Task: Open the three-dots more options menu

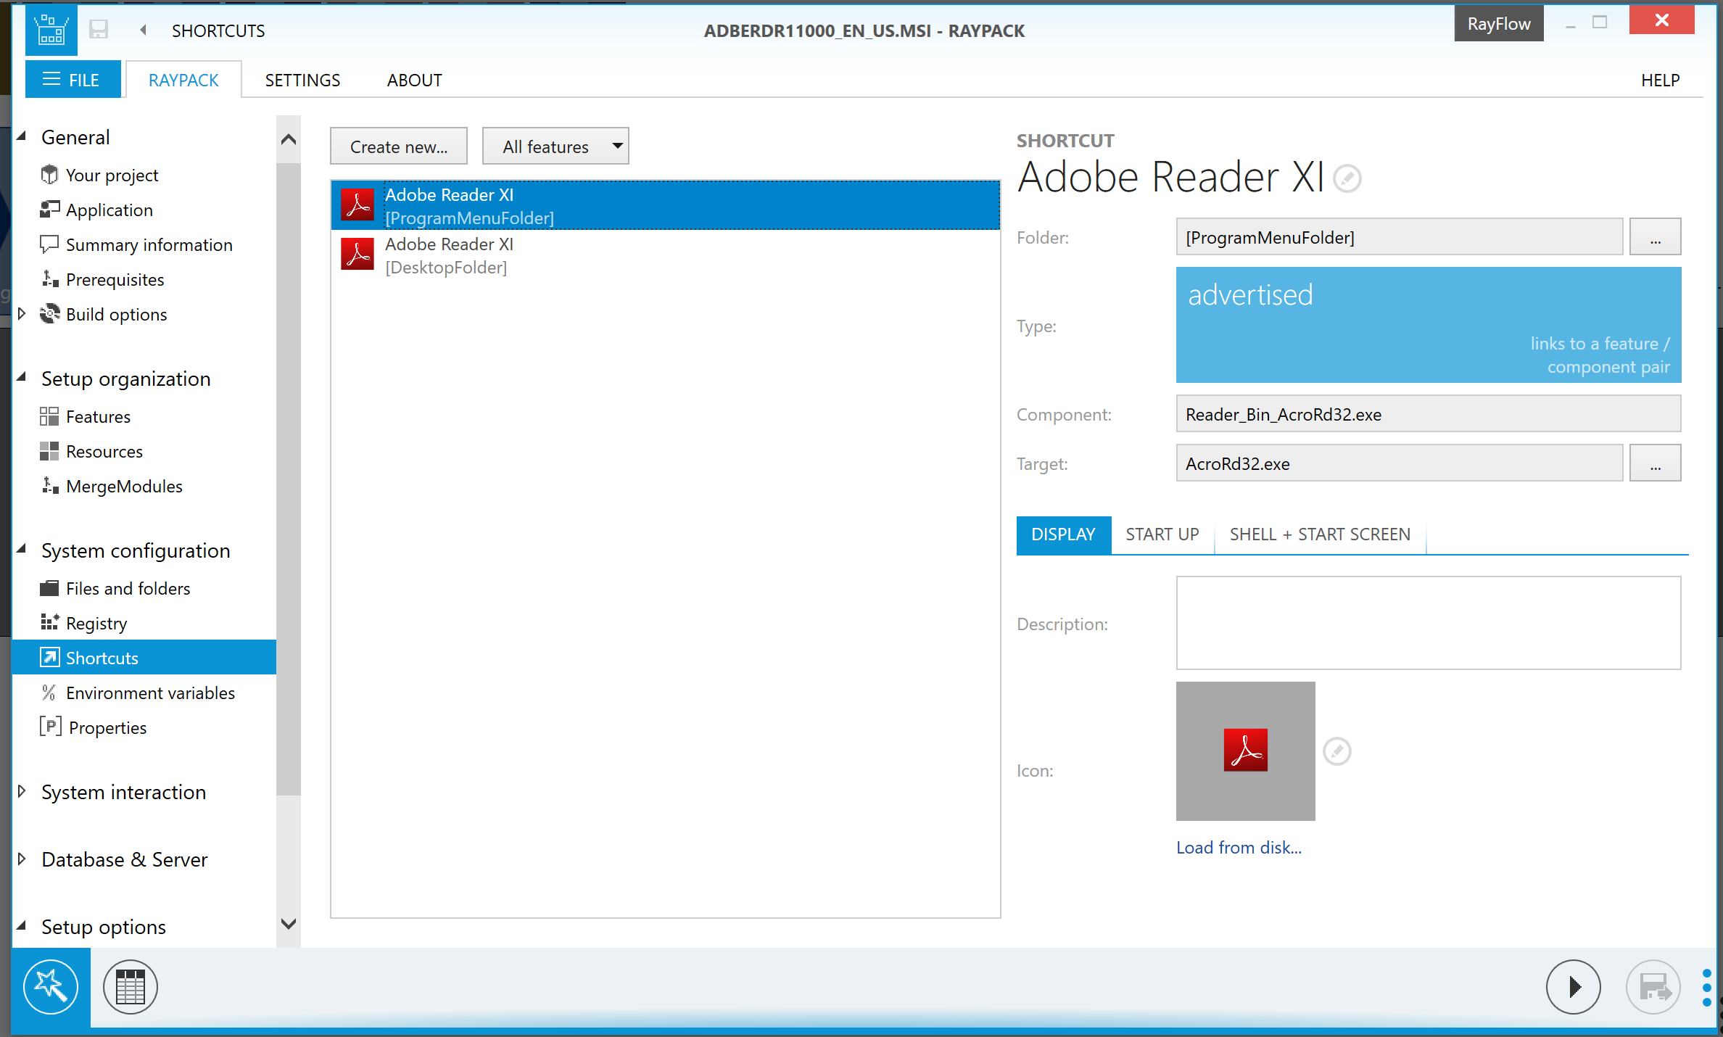Action: [1706, 987]
